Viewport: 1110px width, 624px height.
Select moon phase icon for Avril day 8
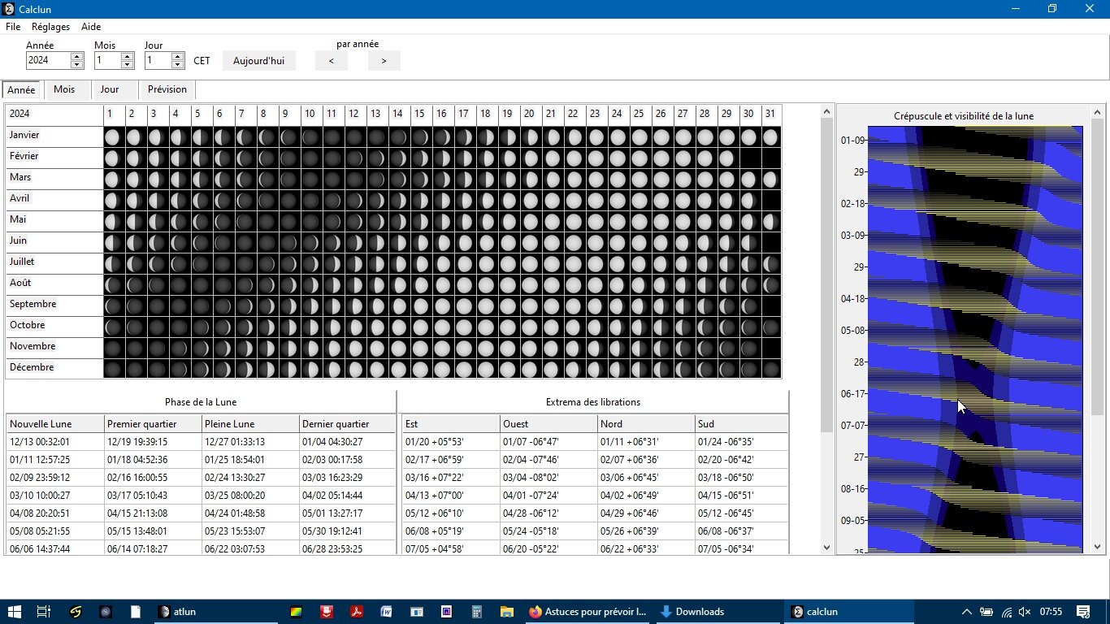click(266, 200)
